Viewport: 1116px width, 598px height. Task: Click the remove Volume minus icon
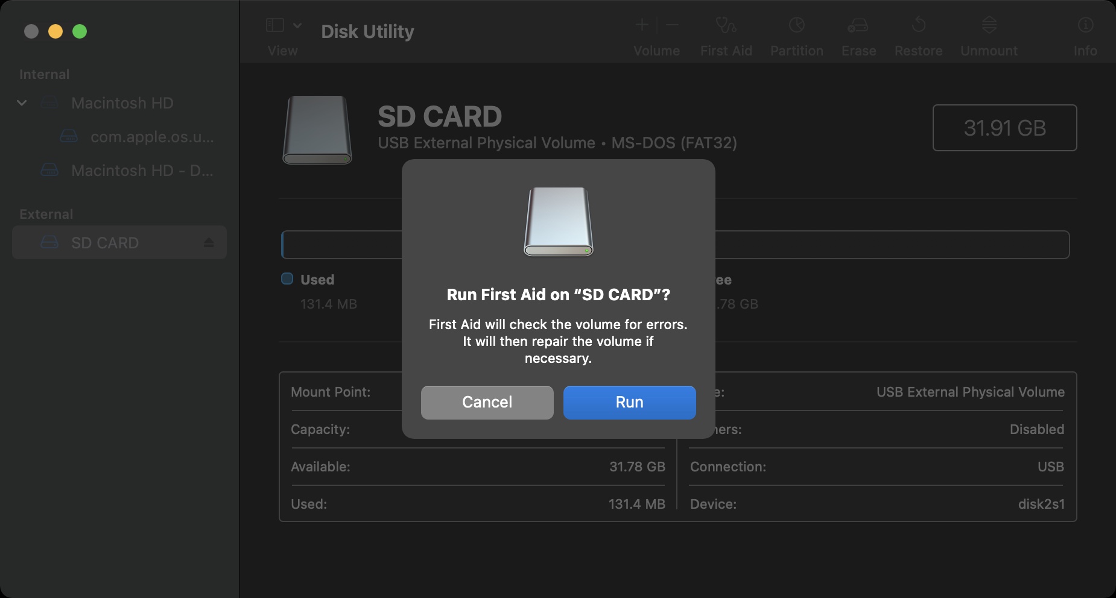(672, 25)
